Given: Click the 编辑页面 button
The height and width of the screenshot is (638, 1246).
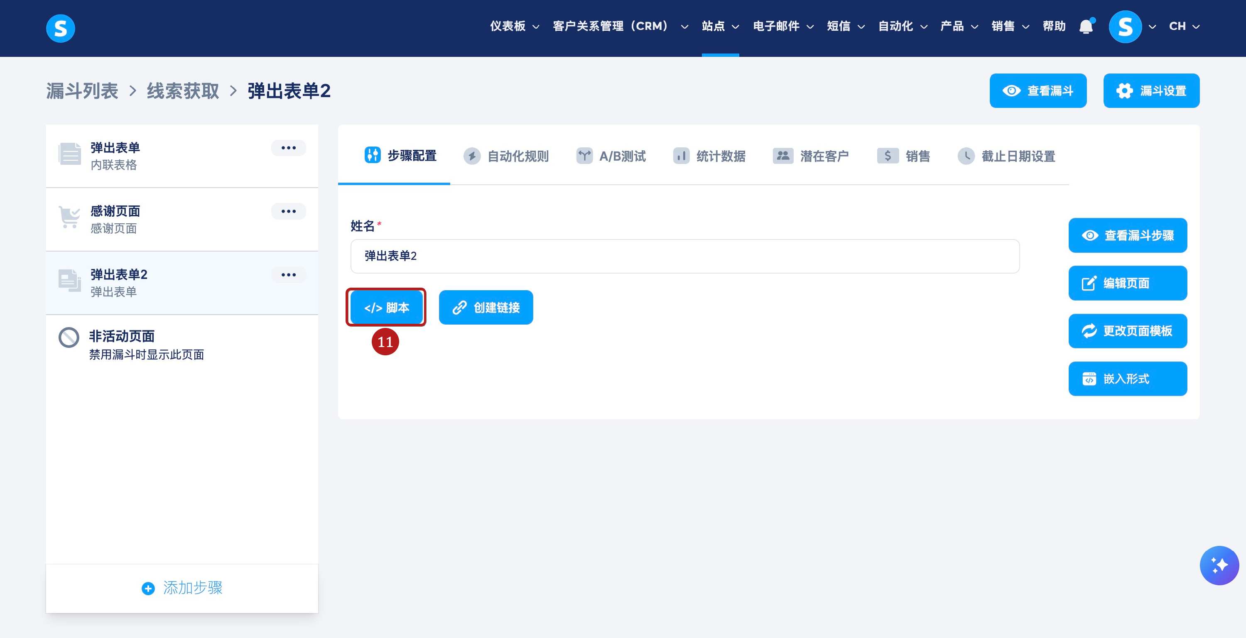Looking at the screenshot, I should (1127, 283).
